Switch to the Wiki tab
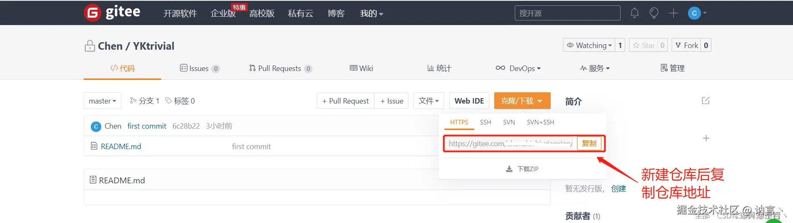 tap(361, 68)
